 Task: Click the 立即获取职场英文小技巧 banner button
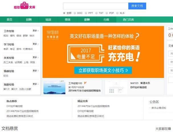point(103,70)
